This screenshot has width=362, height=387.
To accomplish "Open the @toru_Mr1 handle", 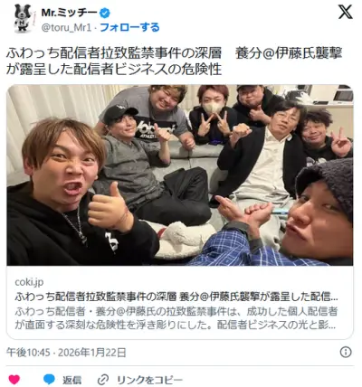I will pos(66,28).
